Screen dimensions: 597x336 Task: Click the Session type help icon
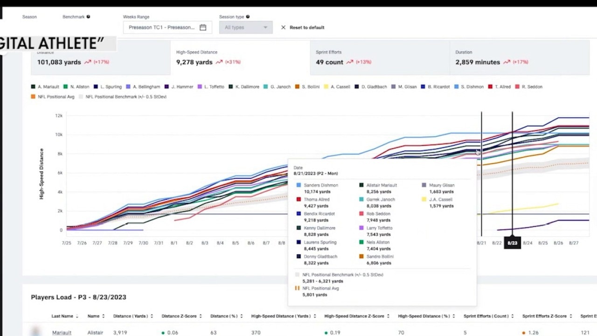click(248, 17)
